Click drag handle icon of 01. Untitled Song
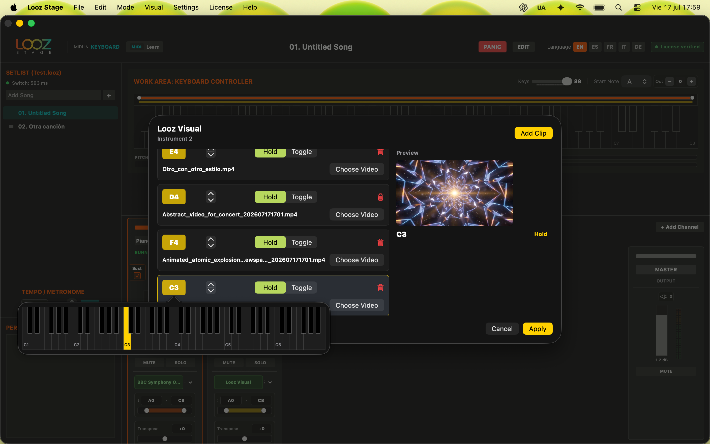The image size is (710, 444). [x=11, y=113]
